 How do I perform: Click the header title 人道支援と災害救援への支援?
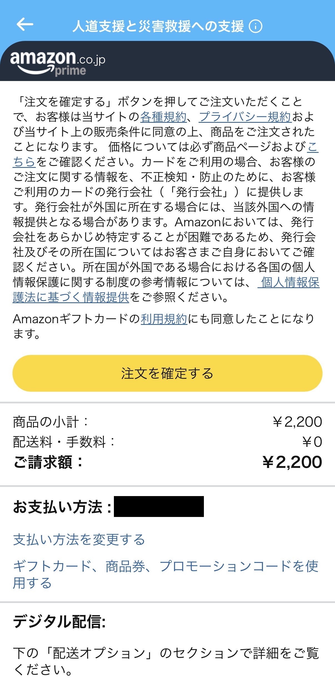click(x=158, y=26)
